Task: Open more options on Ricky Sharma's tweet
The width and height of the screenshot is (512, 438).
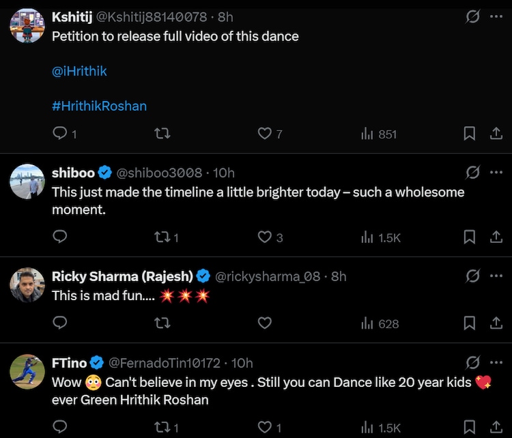Action: pyautogui.click(x=496, y=276)
